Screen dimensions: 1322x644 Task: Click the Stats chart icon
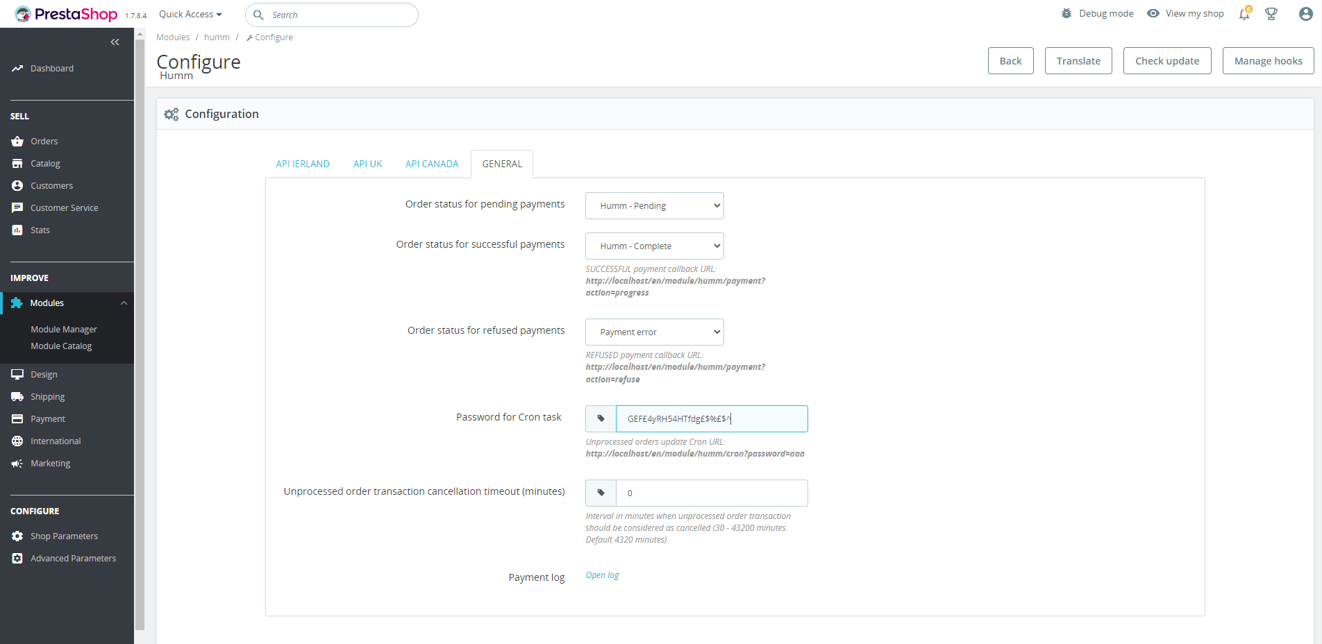click(17, 230)
